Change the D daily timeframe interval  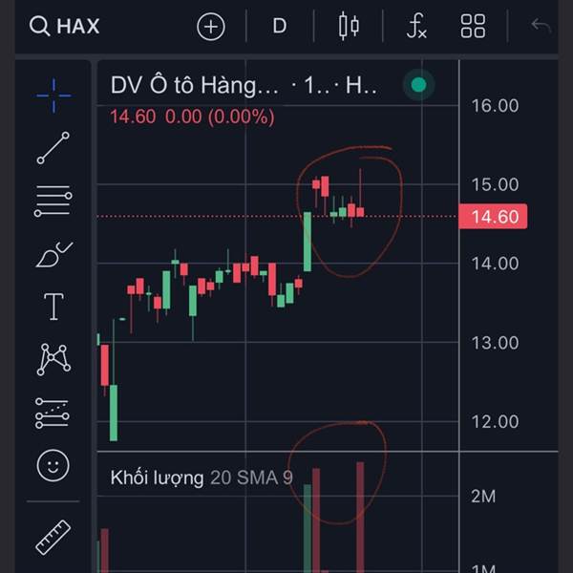coord(280,27)
